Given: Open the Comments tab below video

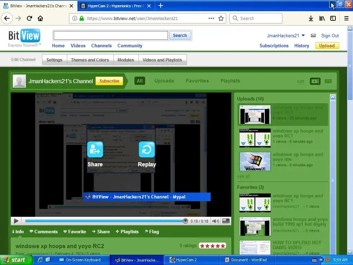Looking at the screenshot, I should (x=44, y=232).
